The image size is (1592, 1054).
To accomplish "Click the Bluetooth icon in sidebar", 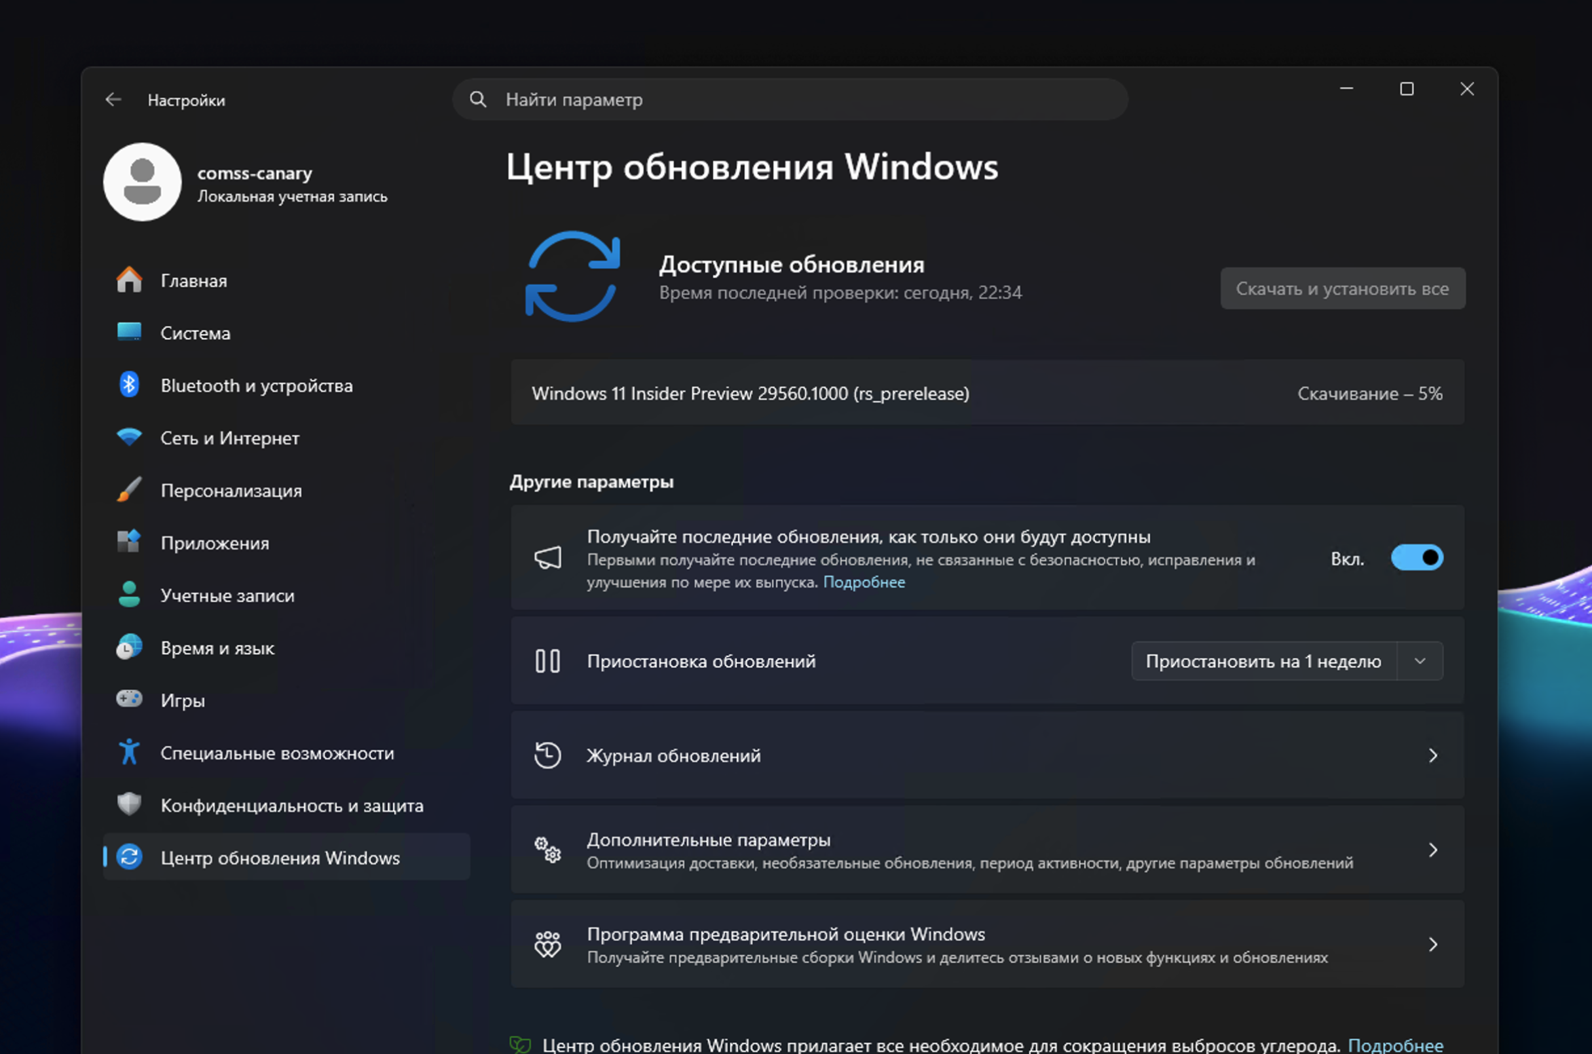I will pyautogui.click(x=129, y=385).
